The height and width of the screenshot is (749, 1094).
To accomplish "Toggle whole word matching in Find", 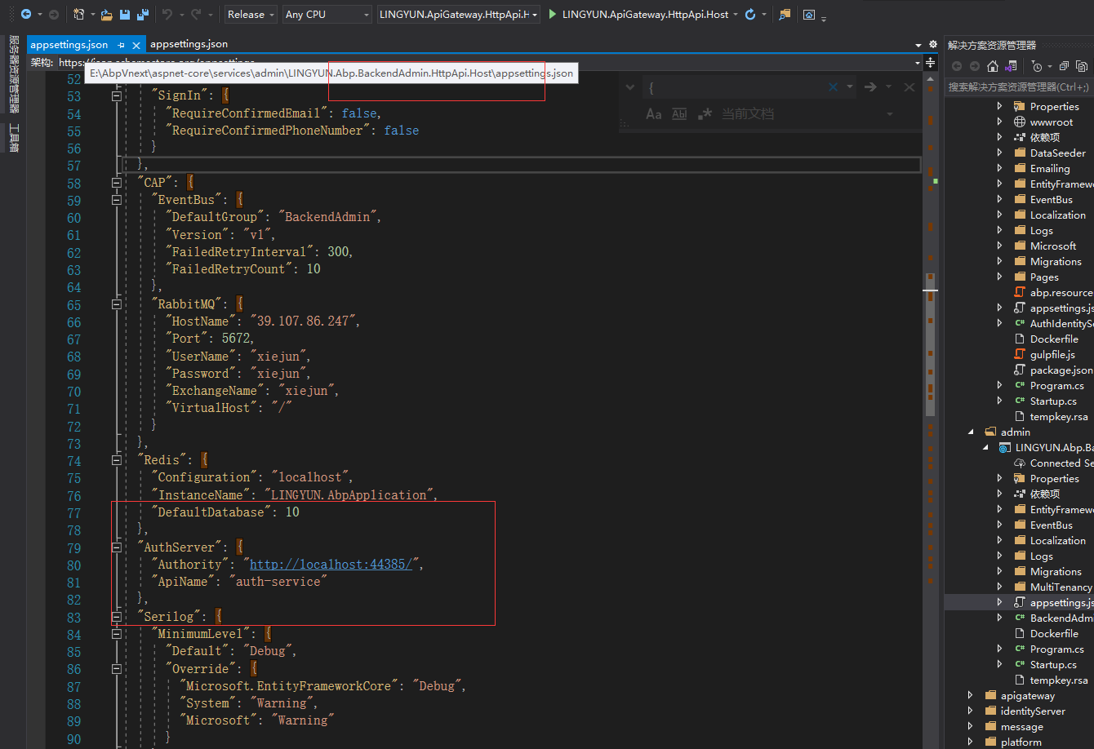I will [x=679, y=113].
